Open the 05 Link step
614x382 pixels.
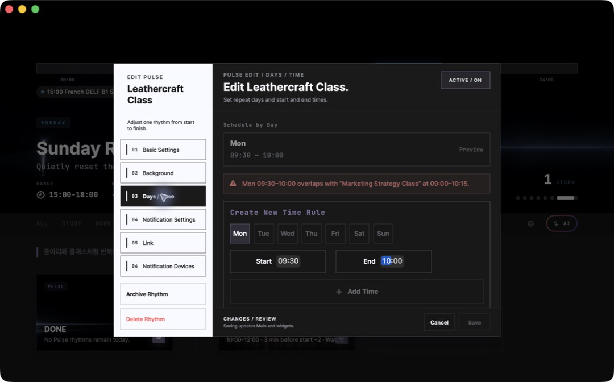click(163, 243)
